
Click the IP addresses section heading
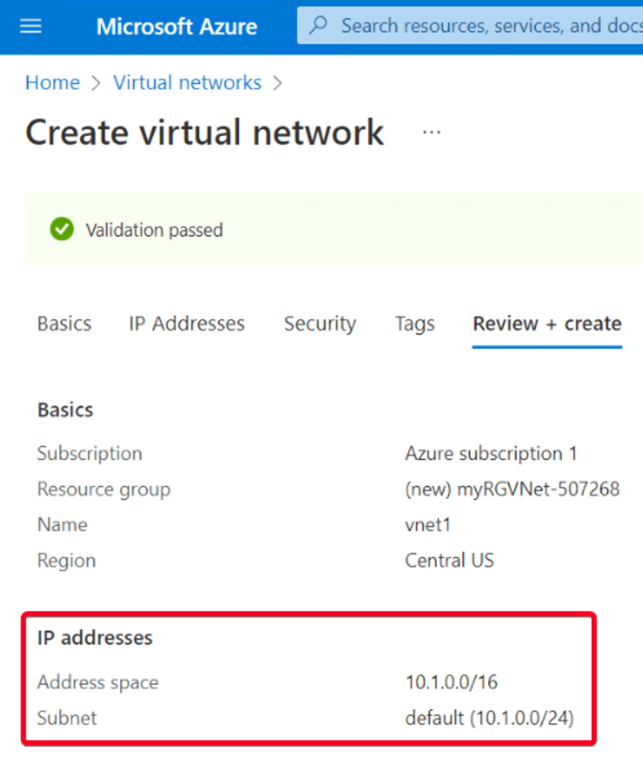pyautogui.click(x=95, y=638)
